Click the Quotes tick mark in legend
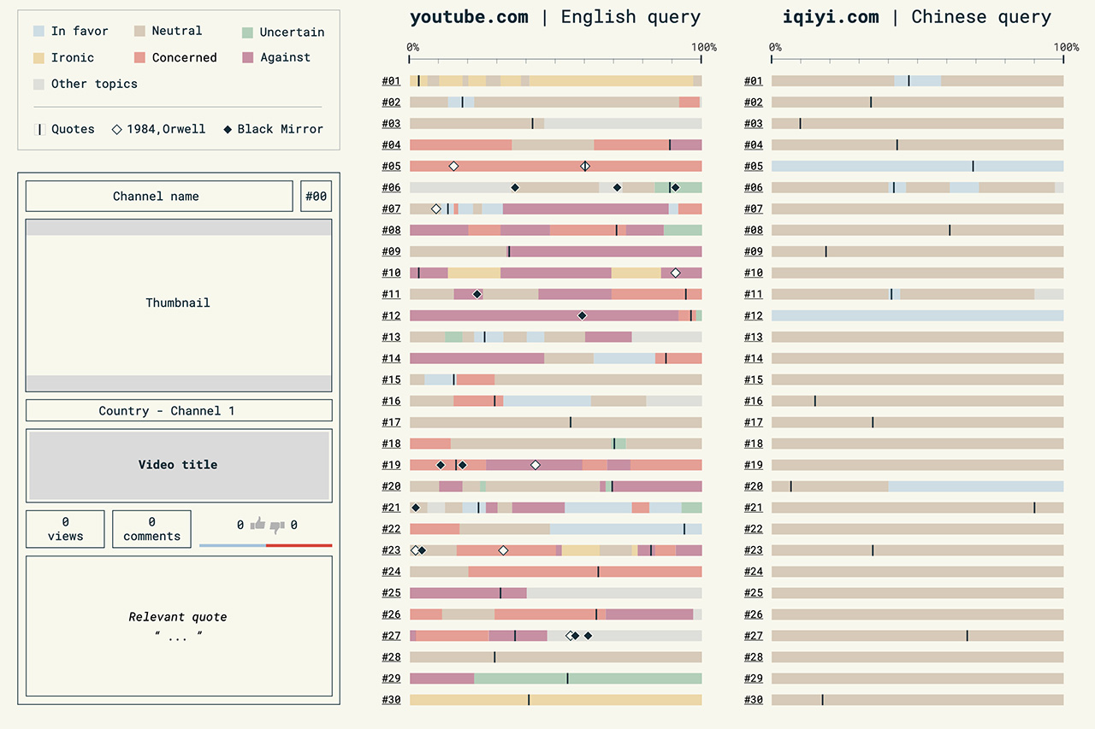 pos(39,129)
